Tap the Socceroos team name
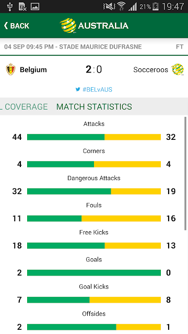Viewport: 188px width, 334px height. point(151,69)
